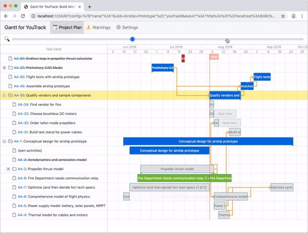Click the Wait time bar for AA-33
Viewport: 308px width, 233px height.
click(x=225, y=114)
